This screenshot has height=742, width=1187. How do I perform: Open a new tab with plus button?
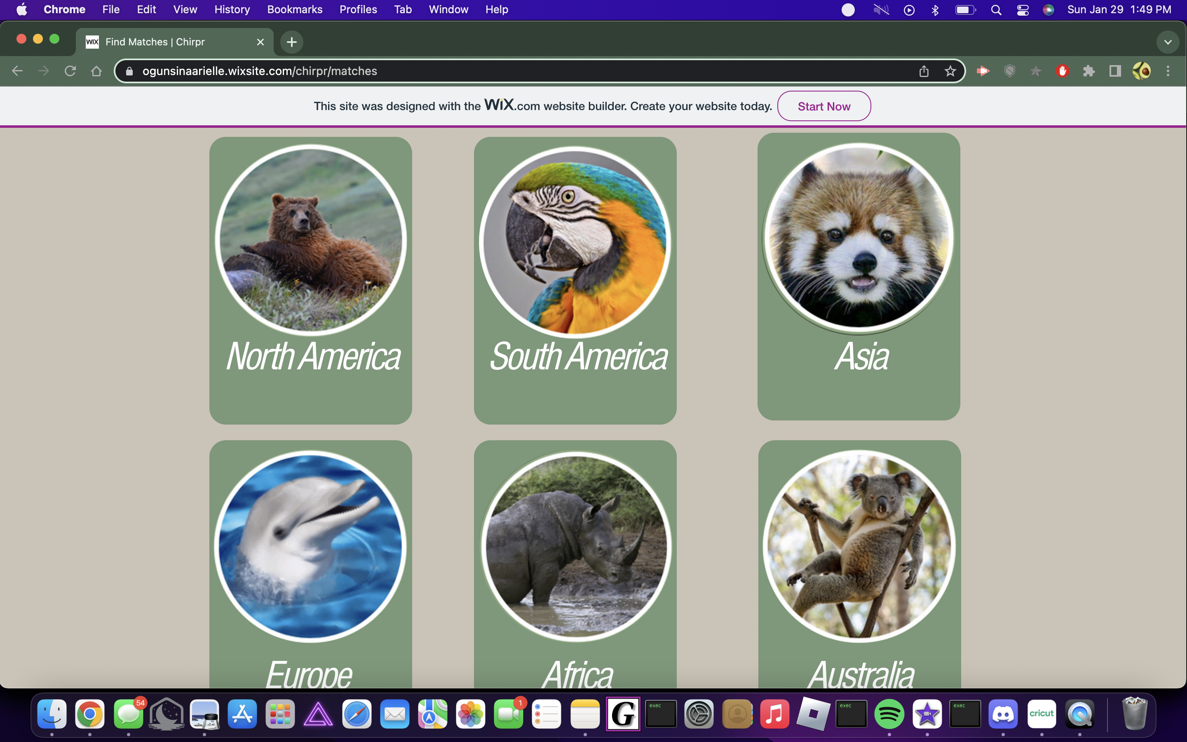(x=291, y=42)
